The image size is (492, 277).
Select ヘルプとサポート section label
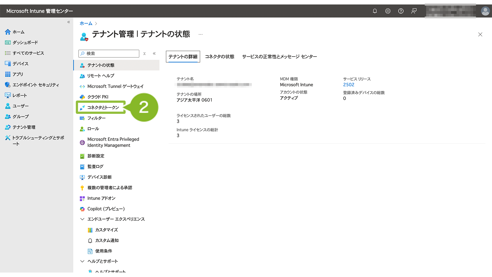pyautogui.click(x=103, y=261)
